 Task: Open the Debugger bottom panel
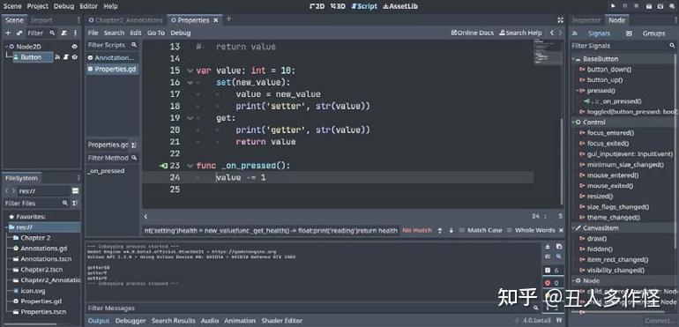(131, 321)
